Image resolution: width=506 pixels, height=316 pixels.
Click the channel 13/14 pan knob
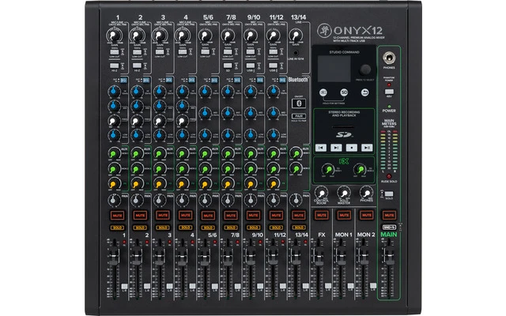point(295,201)
